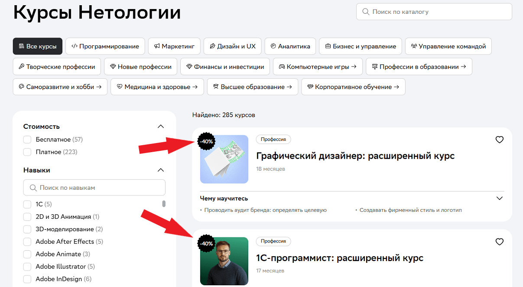This screenshot has height=287, width=523.
Task: Click the 18 месяцев duration text
Action: click(270, 169)
